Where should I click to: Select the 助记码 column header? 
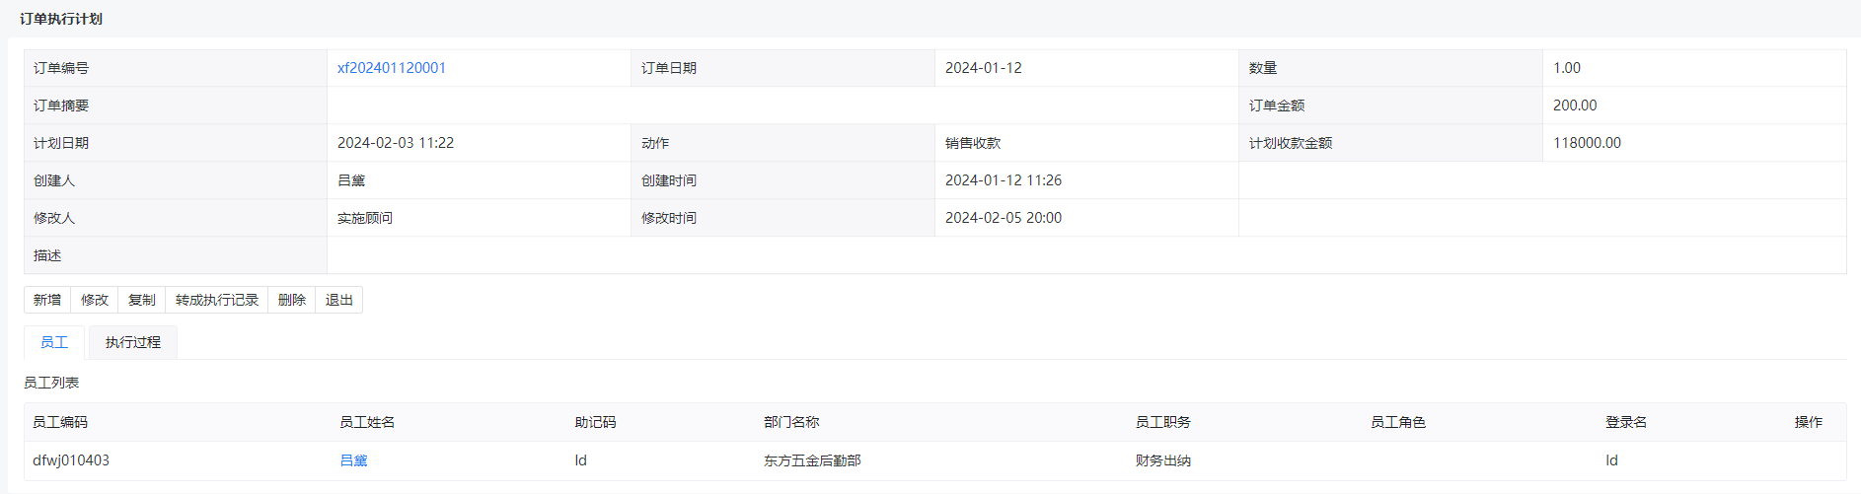coord(596,422)
